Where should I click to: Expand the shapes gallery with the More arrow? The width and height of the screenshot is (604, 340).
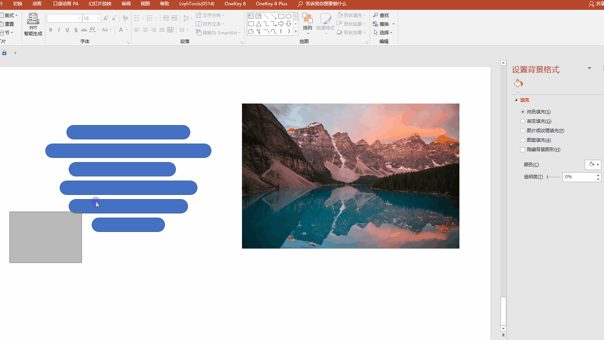pos(296,32)
